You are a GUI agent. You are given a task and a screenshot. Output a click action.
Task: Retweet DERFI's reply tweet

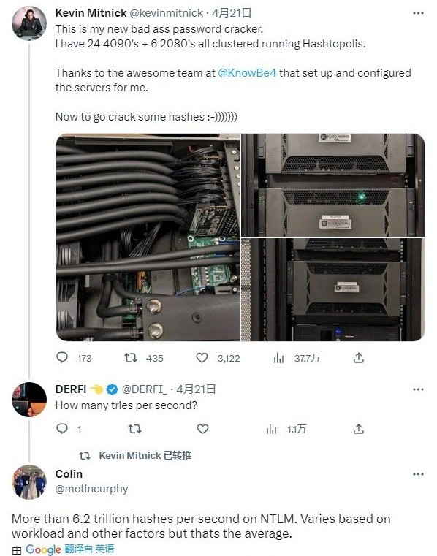click(134, 430)
